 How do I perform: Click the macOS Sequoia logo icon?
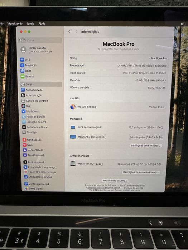[73, 106]
